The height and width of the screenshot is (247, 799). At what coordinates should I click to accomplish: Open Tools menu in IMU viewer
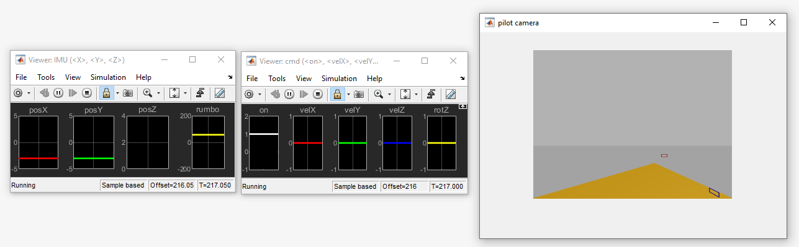pyautogui.click(x=46, y=77)
